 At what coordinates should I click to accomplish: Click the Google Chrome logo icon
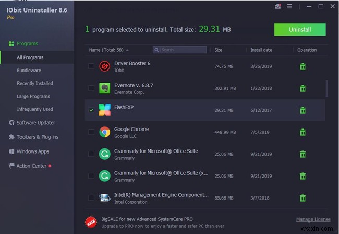(105, 132)
